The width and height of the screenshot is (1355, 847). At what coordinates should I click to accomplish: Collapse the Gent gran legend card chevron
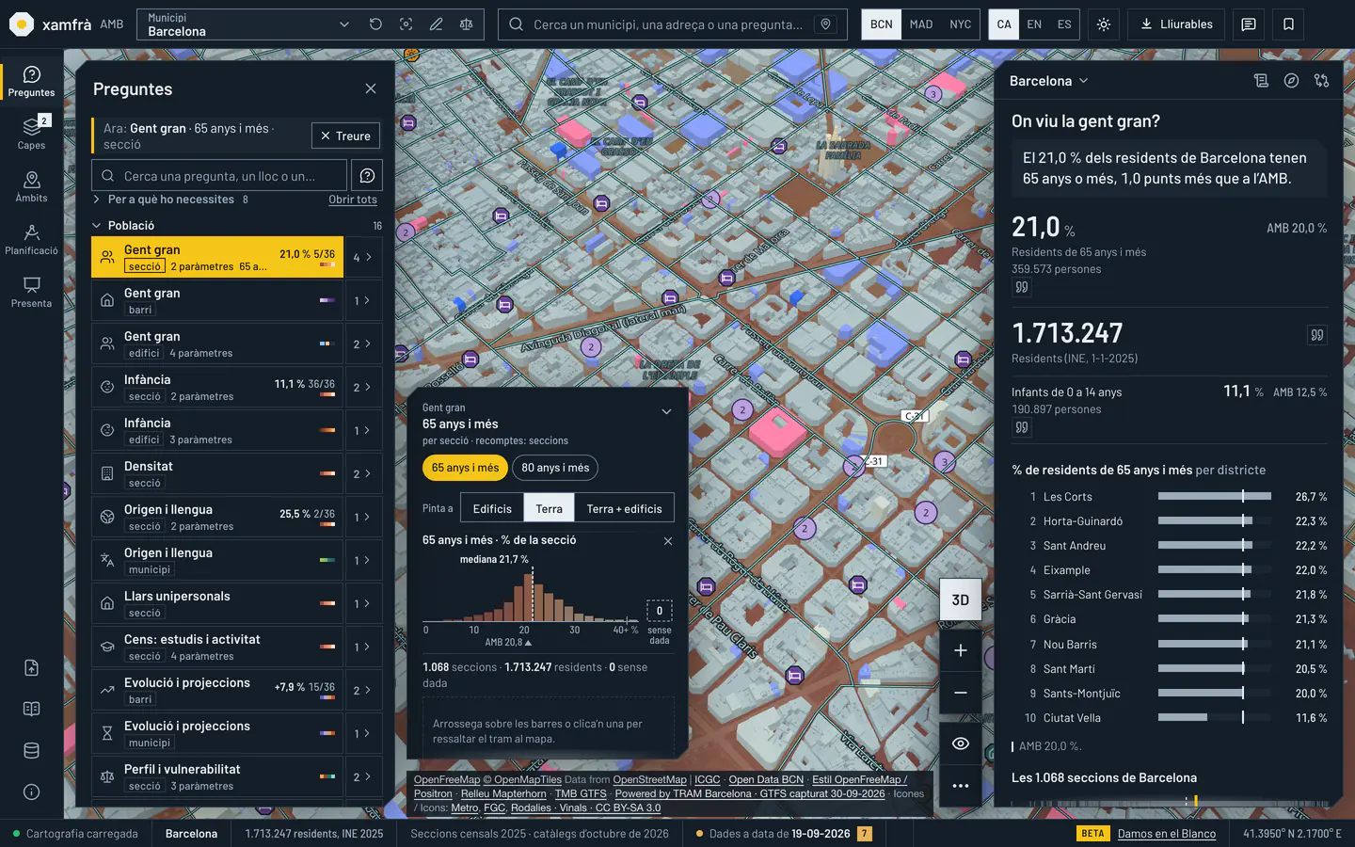(666, 411)
